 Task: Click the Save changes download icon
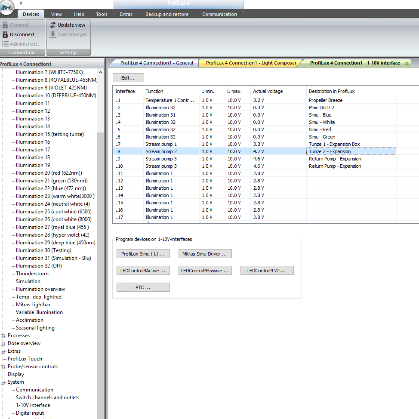[x=53, y=34]
